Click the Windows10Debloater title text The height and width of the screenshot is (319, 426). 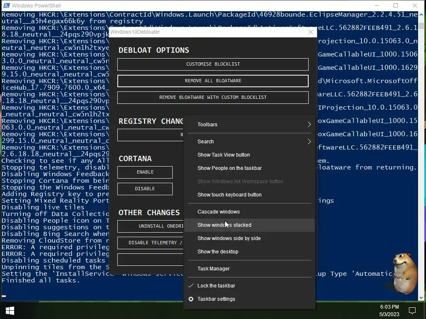135,32
